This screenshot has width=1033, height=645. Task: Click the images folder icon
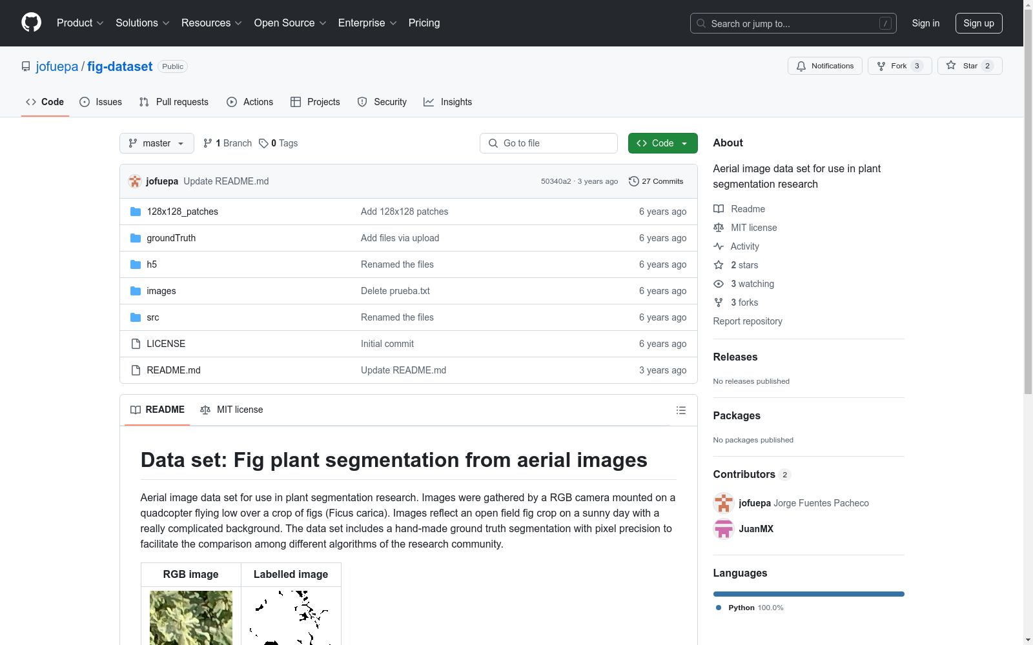[x=136, y=291]
